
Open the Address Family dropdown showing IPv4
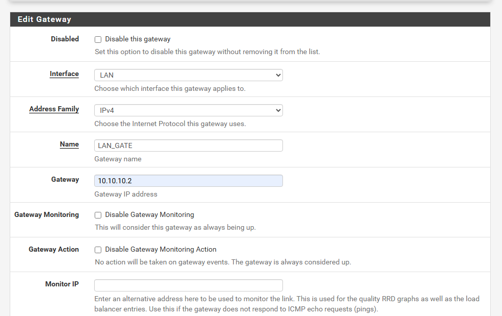(x=188, y=110)
